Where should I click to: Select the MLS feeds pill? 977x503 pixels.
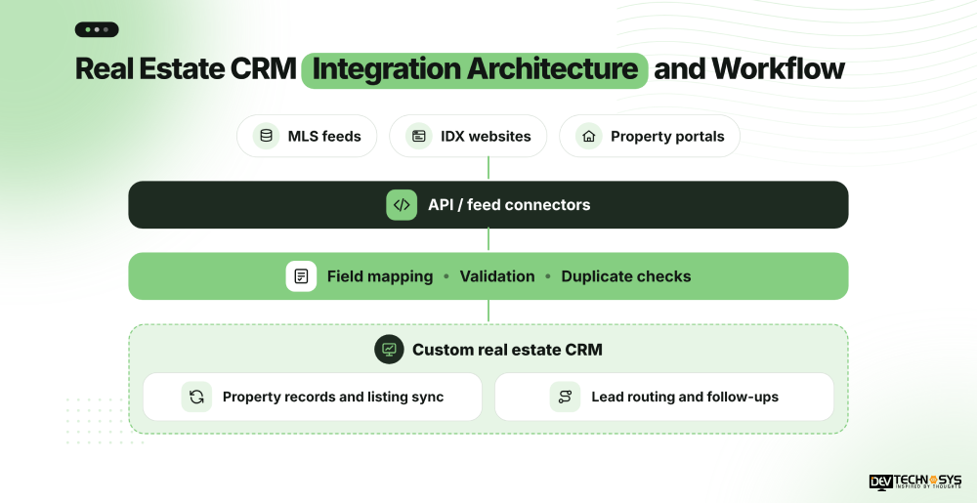[307, 136]
